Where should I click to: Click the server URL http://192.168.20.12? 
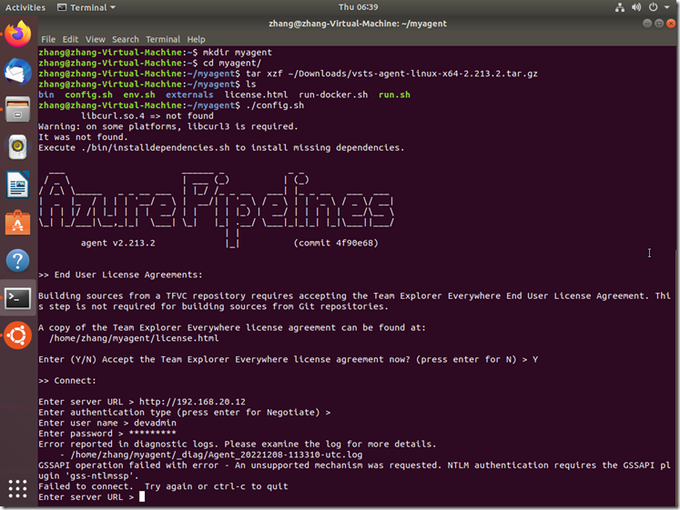pyautogui.click(x=192, y=402)
